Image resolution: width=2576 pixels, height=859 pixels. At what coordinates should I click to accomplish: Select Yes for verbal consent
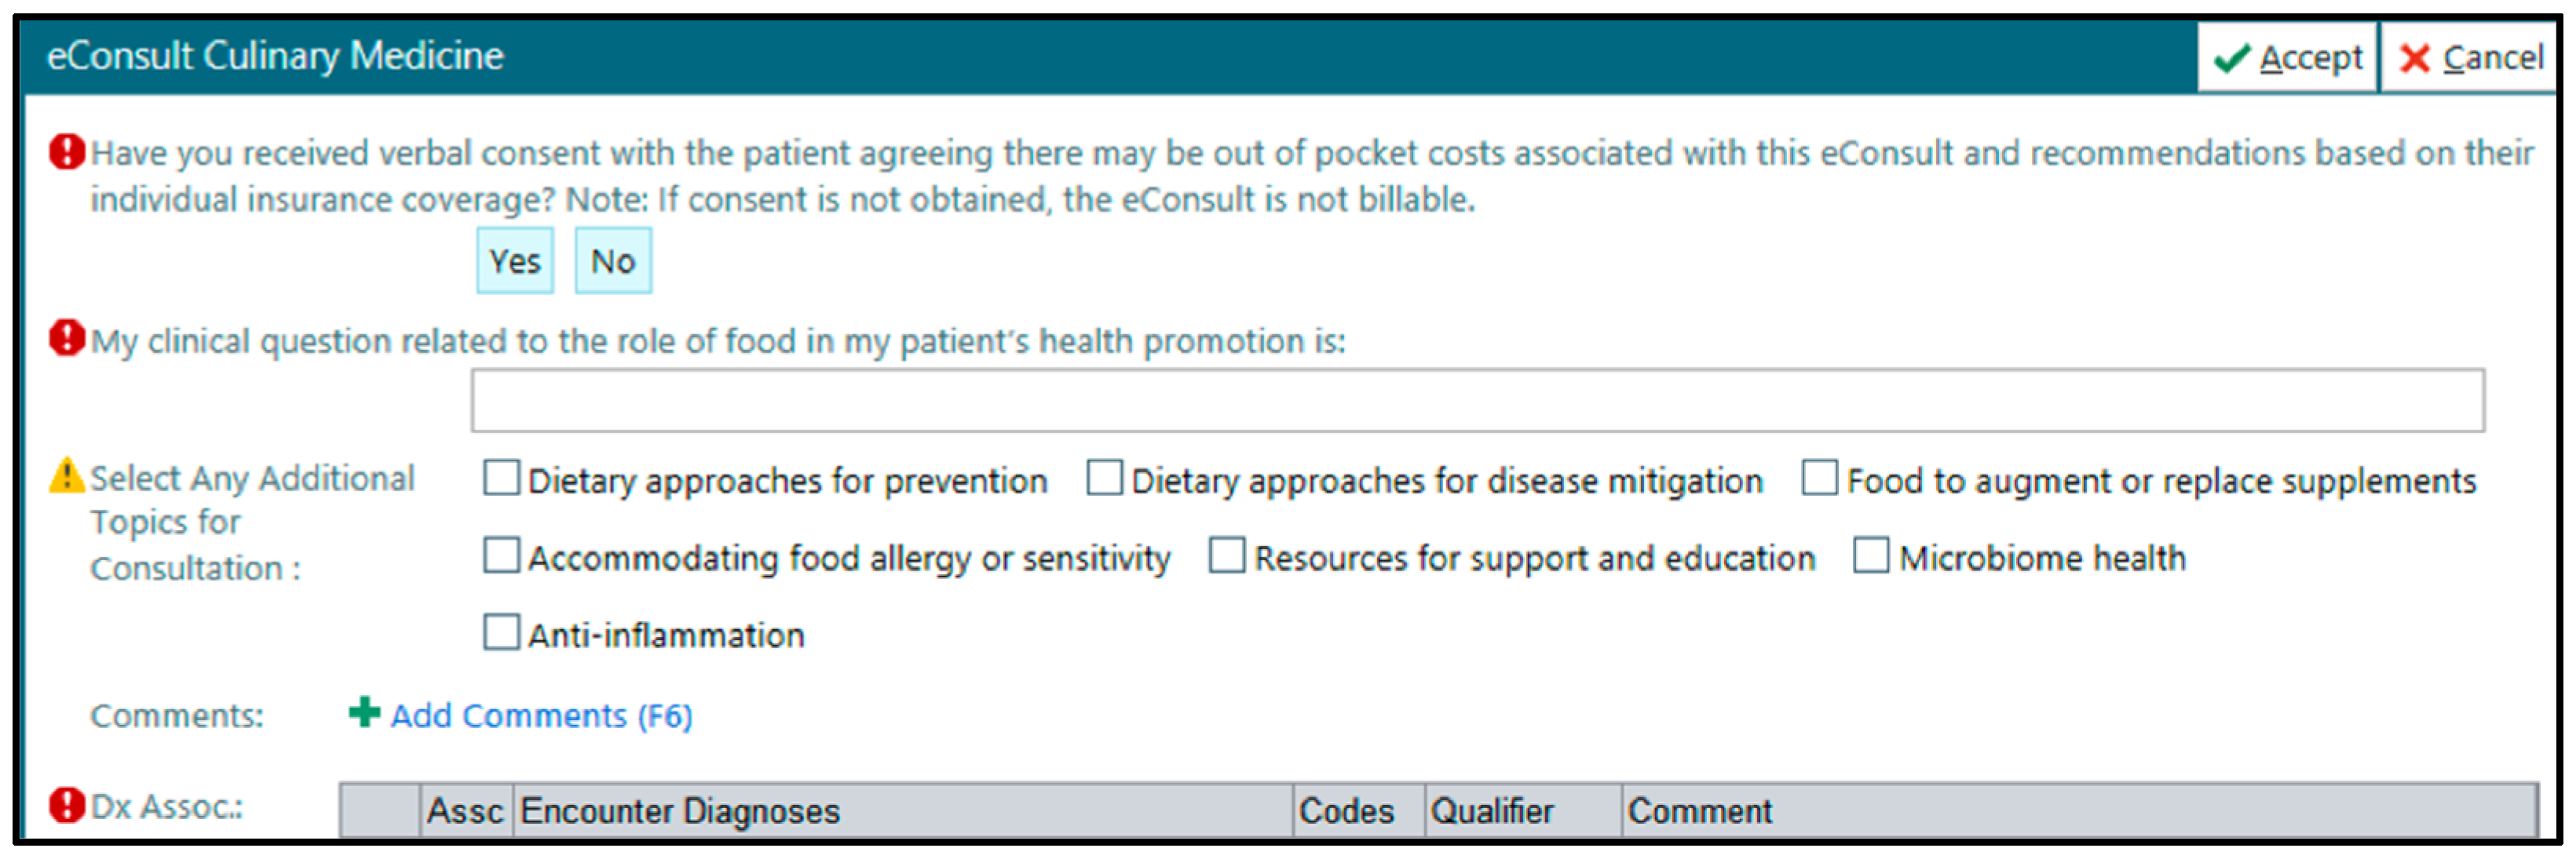tap(514, 260)
